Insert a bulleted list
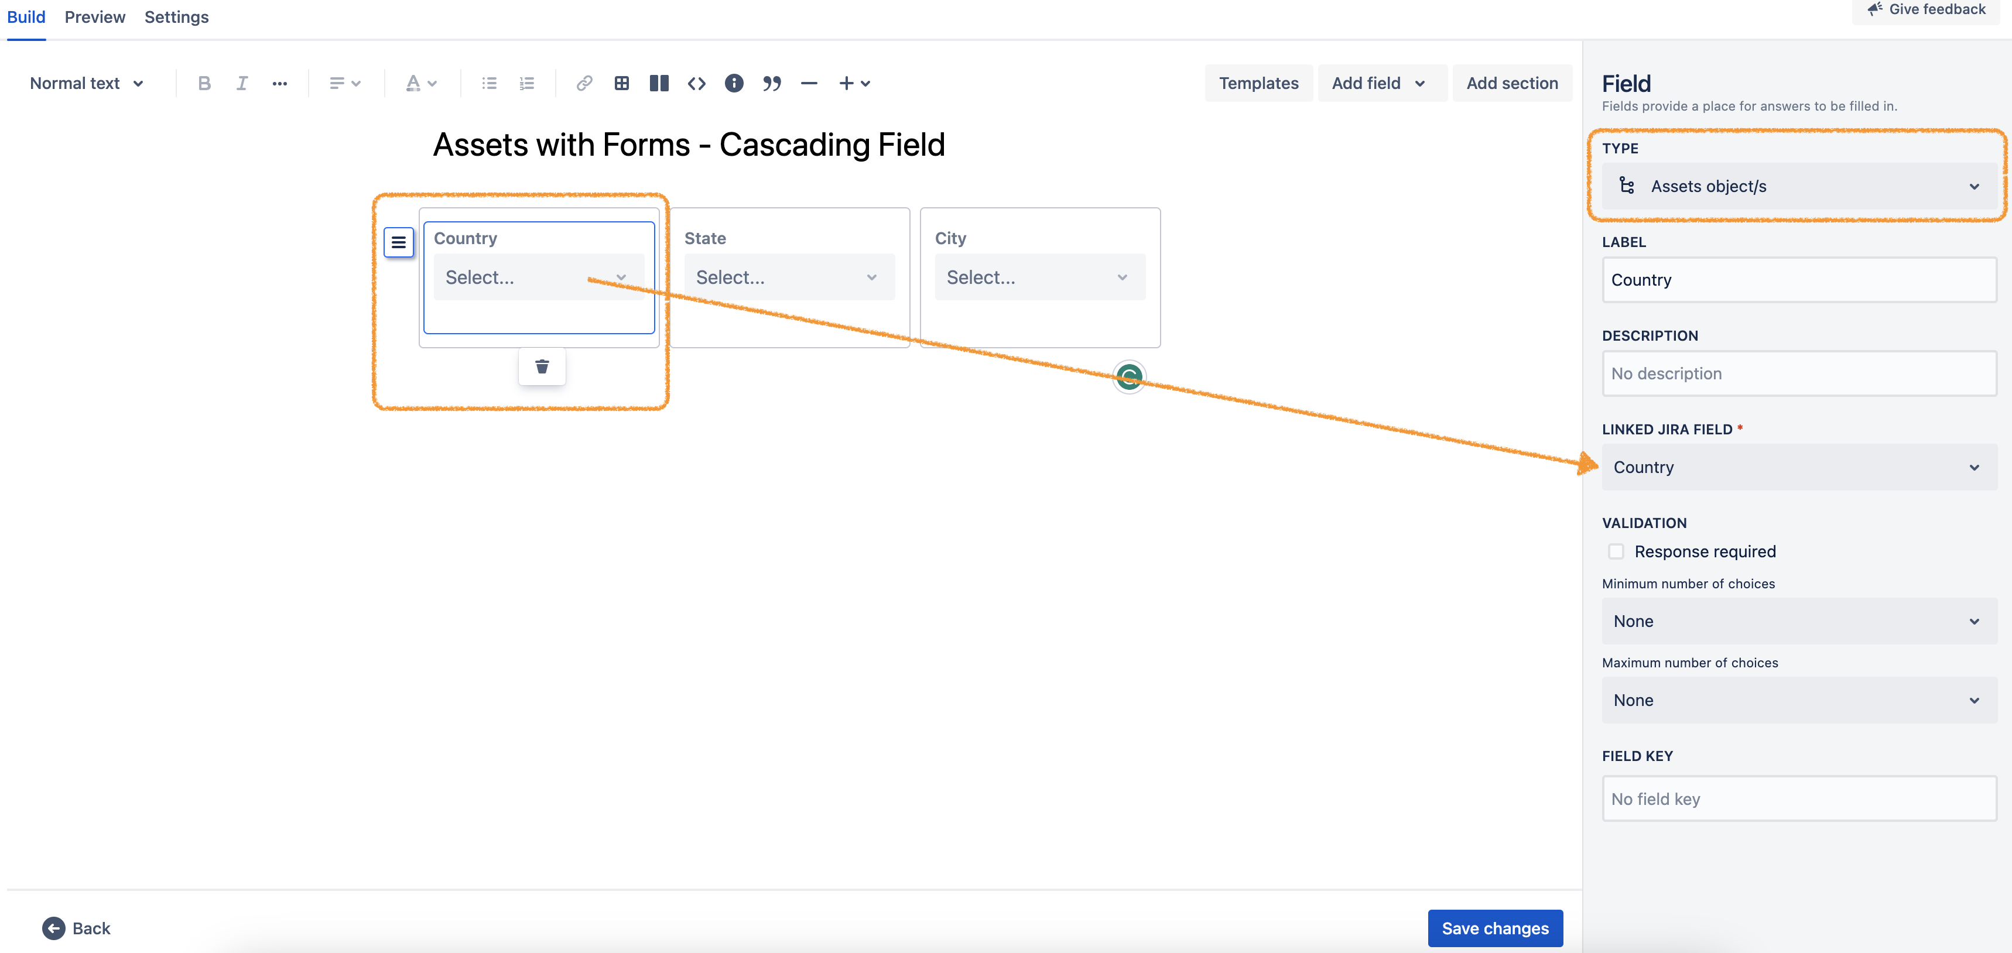 489,83
